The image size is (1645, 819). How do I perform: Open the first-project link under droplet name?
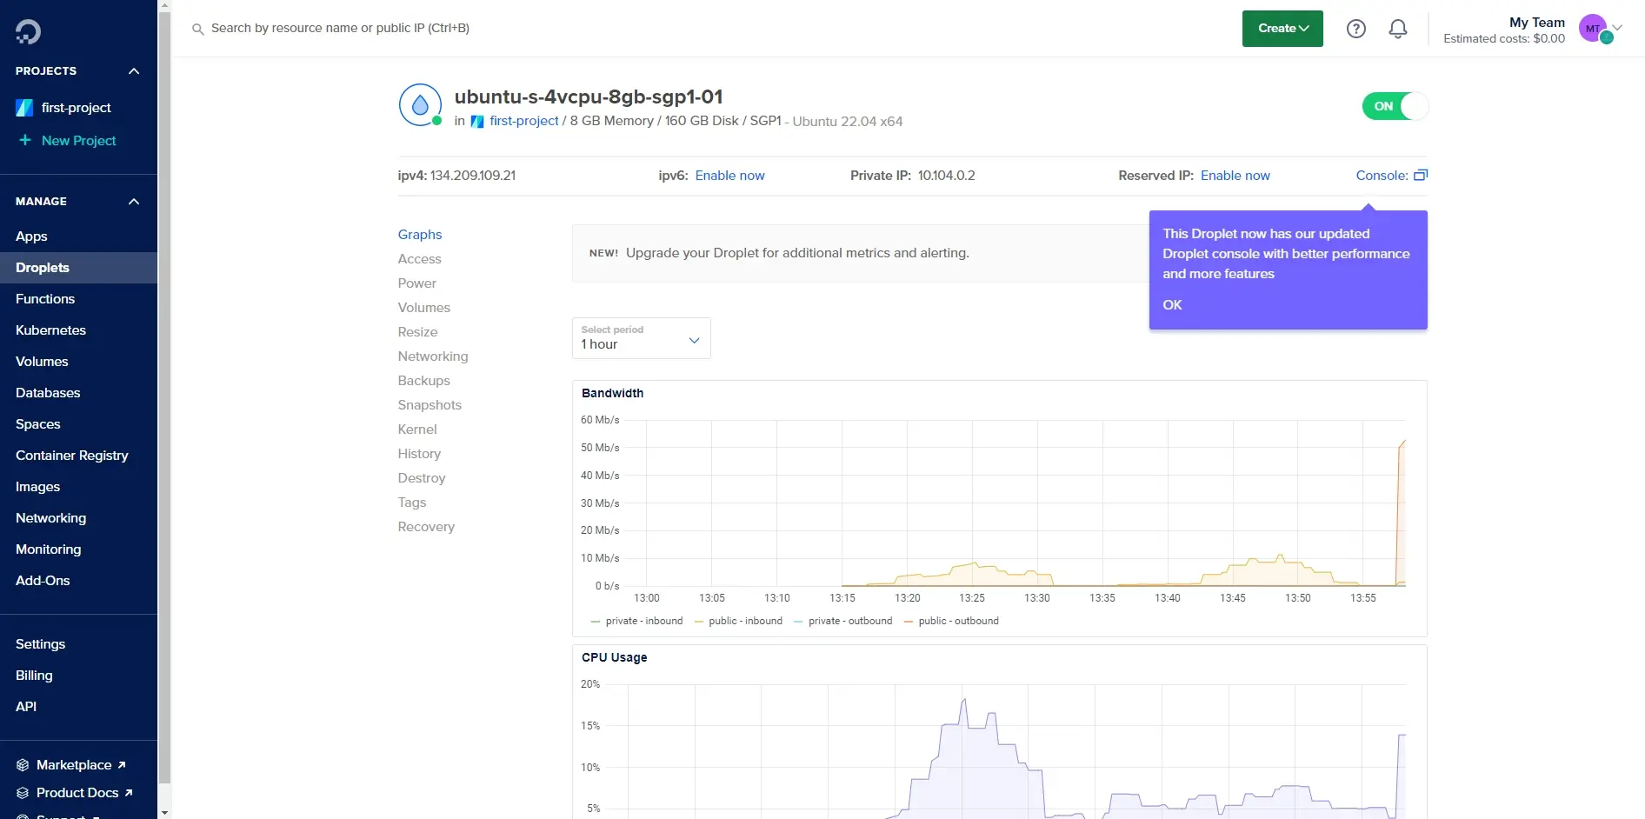point(524,121)
